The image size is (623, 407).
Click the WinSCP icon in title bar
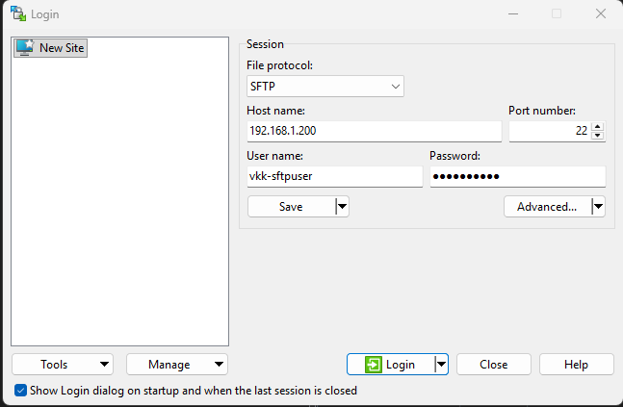(x=18, y=13)
